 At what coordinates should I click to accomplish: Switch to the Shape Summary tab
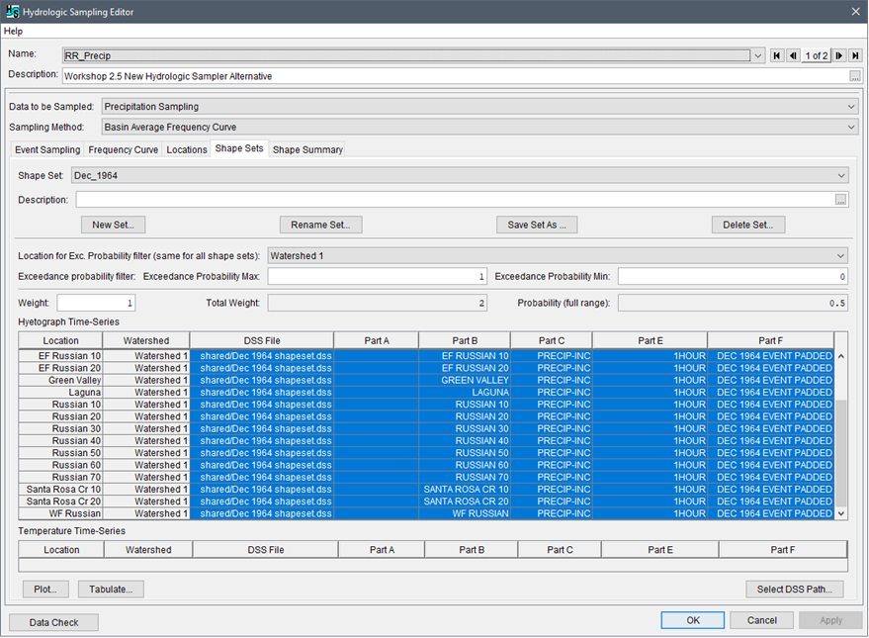[x=306, y=149]
